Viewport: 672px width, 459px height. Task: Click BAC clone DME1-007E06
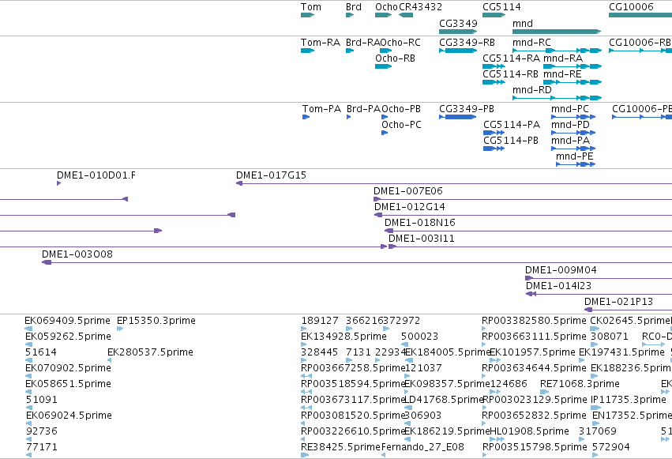tap(523, 199)
